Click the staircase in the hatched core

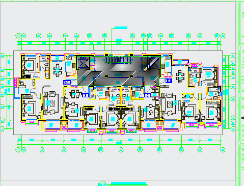(118, 60)
